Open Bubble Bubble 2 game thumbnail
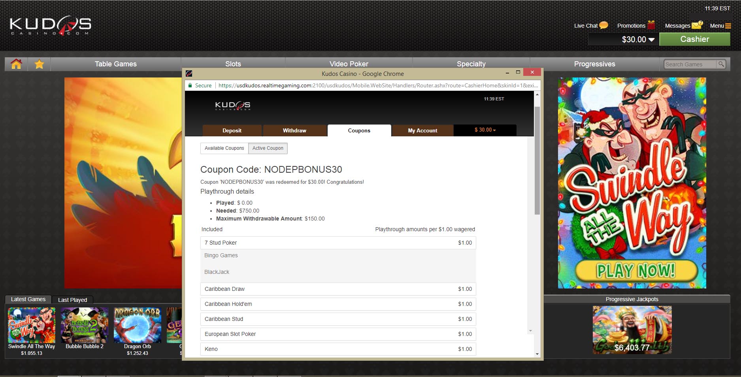The image size is (741, 377). pyautogui.click(x=85, y=325)
